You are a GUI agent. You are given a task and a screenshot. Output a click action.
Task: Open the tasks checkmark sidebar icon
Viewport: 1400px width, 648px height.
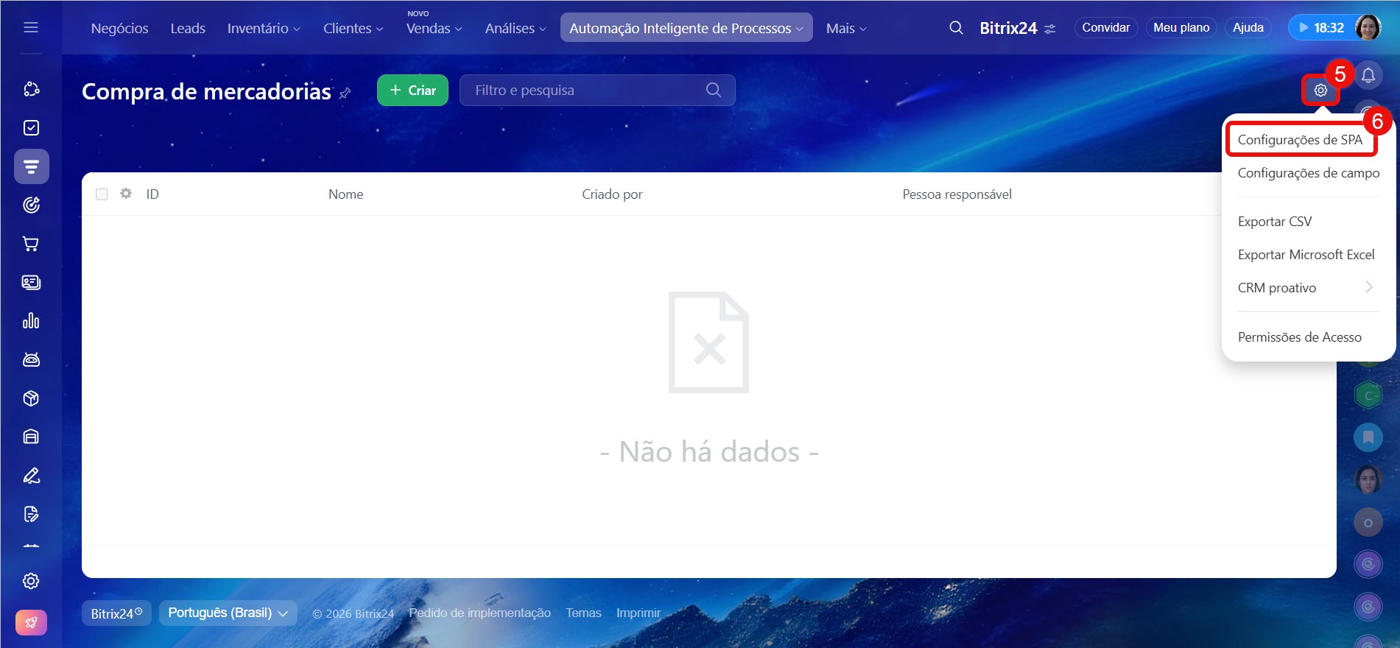click(x=31, y=128)
